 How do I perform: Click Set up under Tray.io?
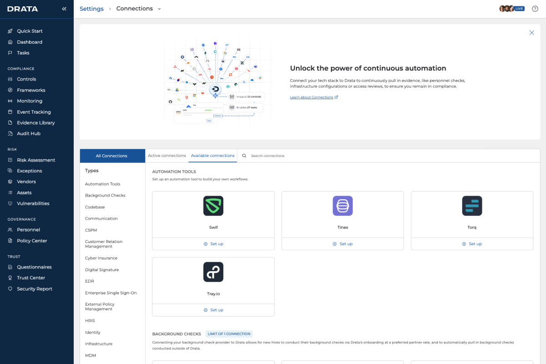pos(213,310)
